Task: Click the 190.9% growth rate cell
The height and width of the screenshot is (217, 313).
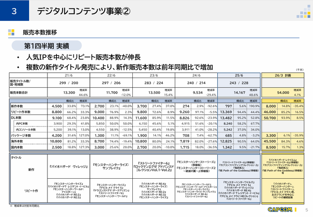Action: tap(254, 106)
